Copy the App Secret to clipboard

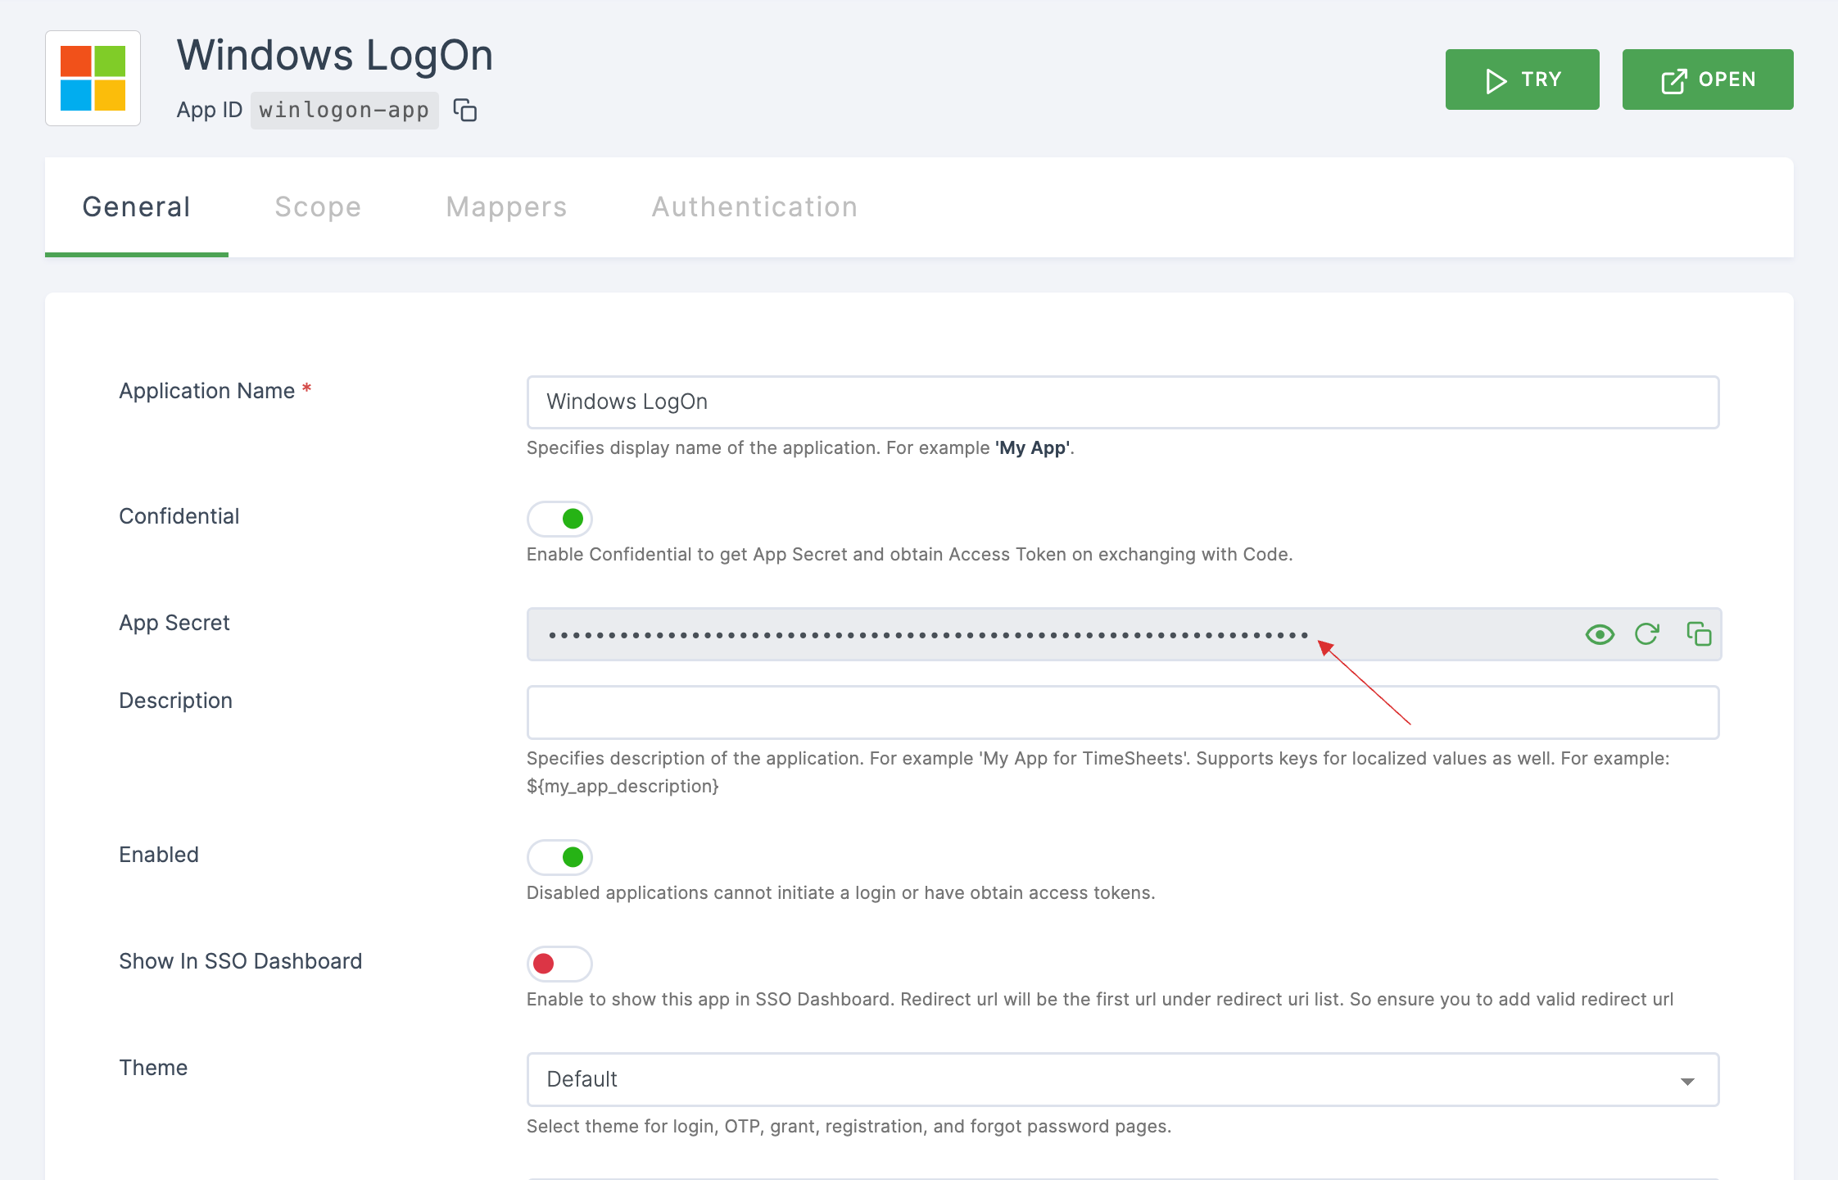point(1699,633)
